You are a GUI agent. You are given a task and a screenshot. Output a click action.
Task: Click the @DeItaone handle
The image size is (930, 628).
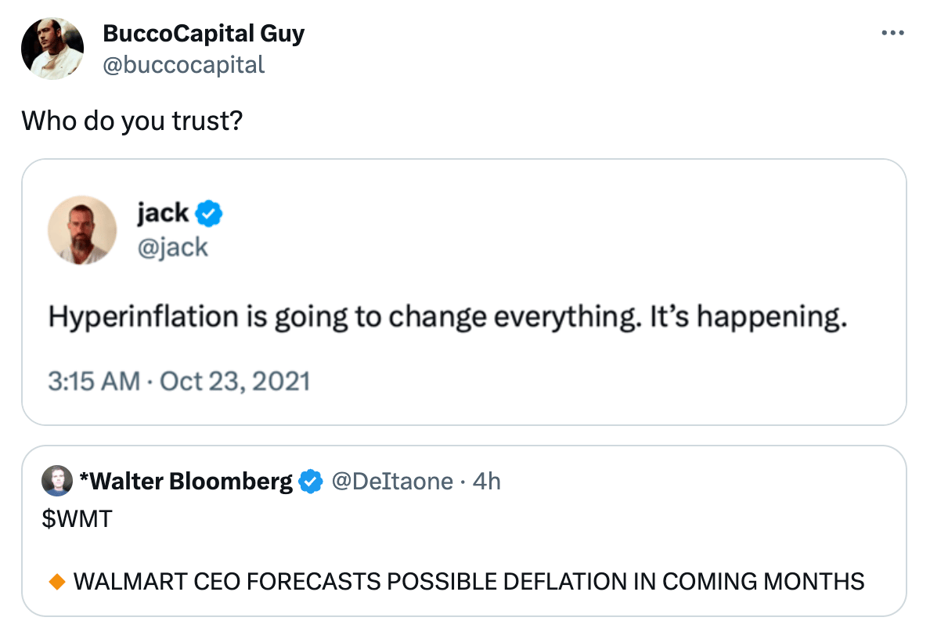392,481
